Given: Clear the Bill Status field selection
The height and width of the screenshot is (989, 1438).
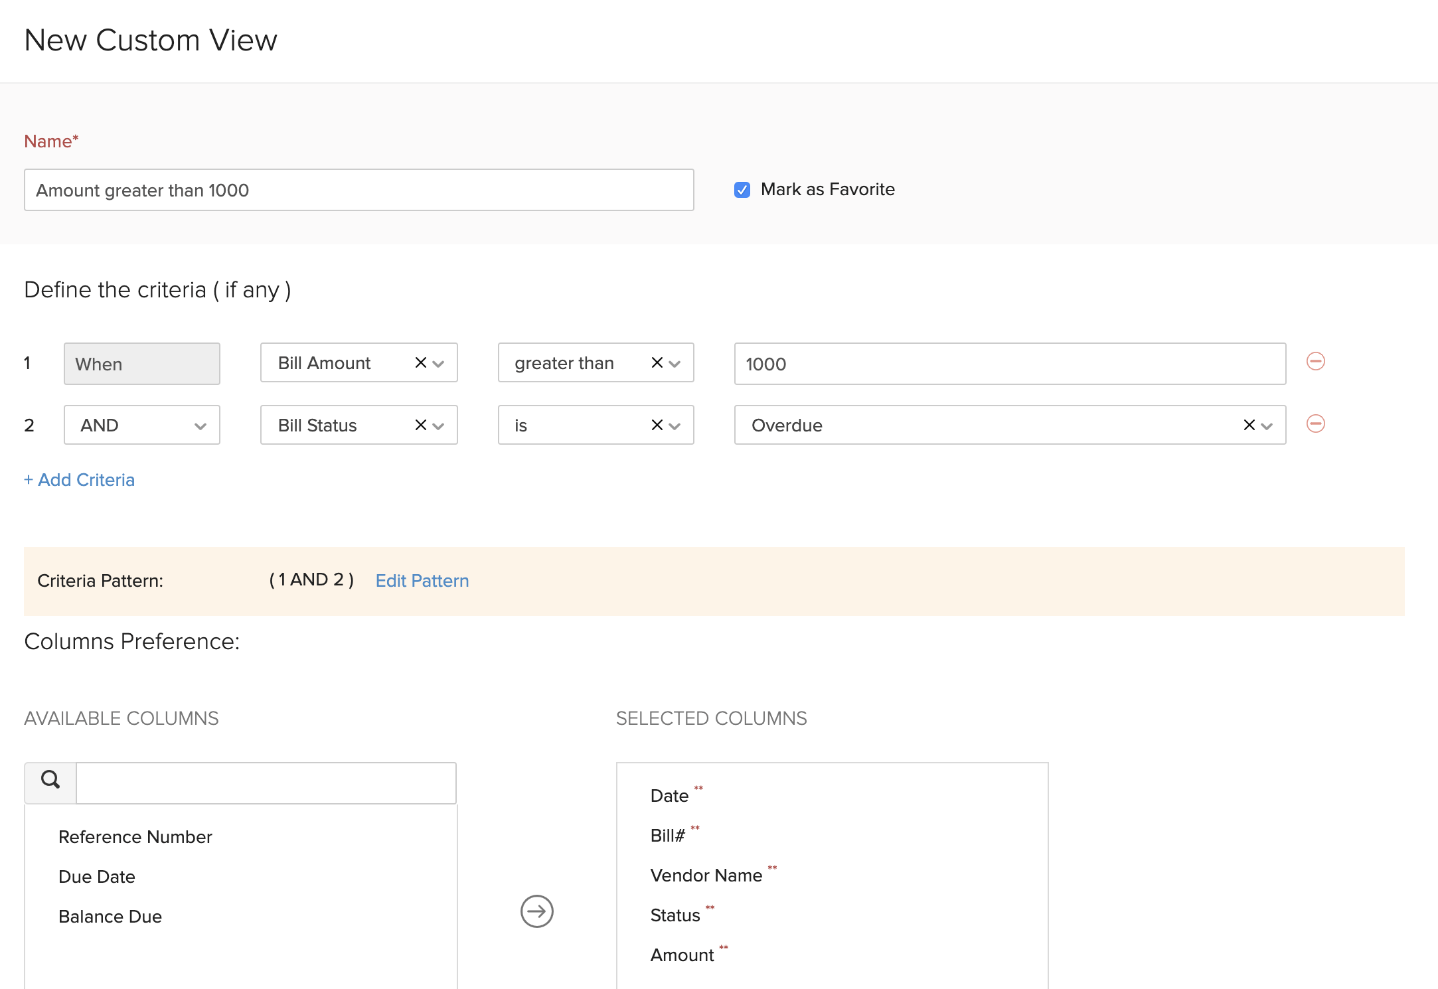Looking at the screenshot, I should [420, 425].
